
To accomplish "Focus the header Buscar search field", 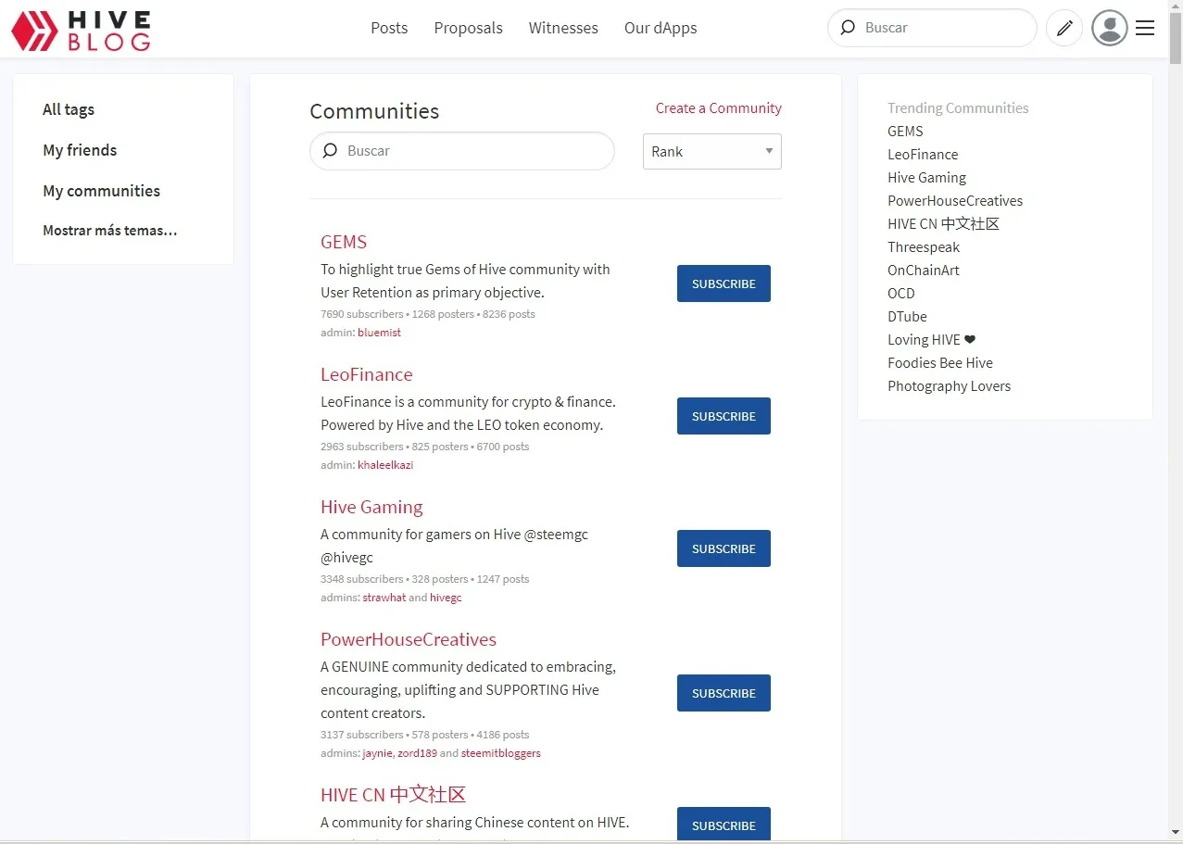I will click(932, 28).
